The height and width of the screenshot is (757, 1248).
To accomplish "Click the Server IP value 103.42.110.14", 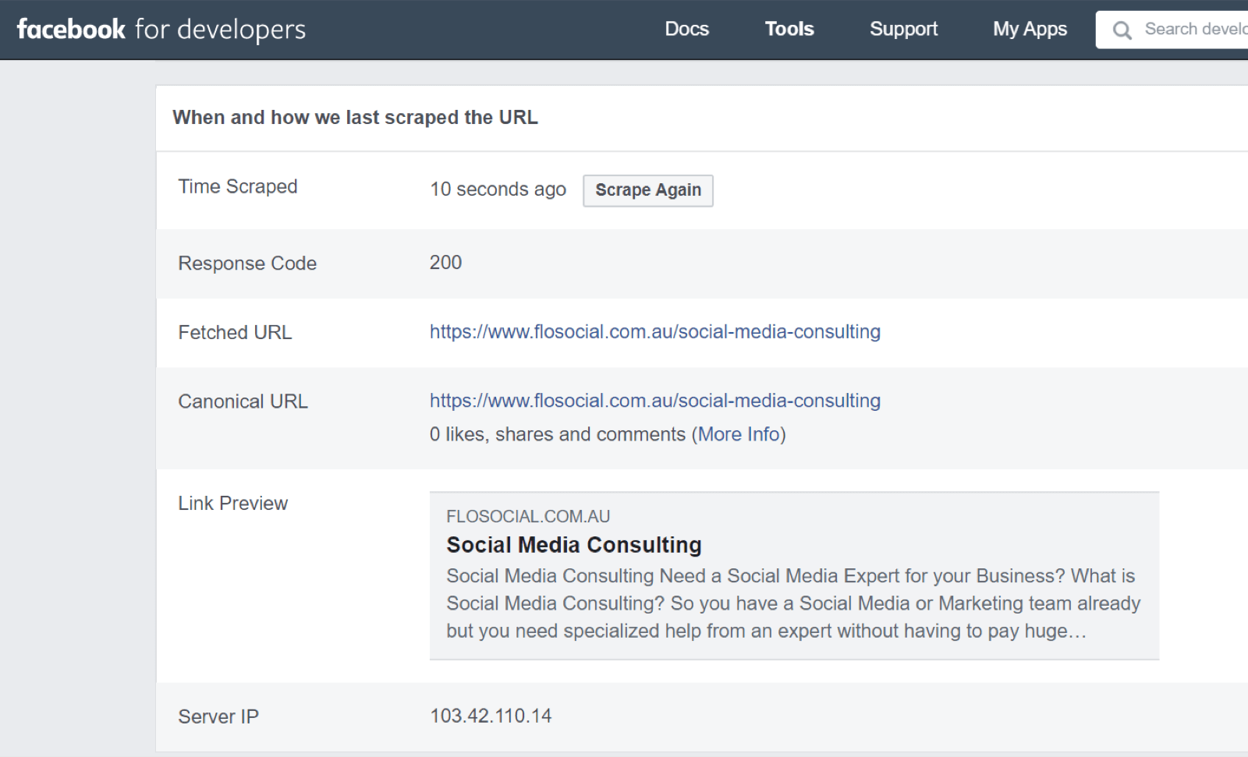I will pyautogui.click(x=491, y=716).
